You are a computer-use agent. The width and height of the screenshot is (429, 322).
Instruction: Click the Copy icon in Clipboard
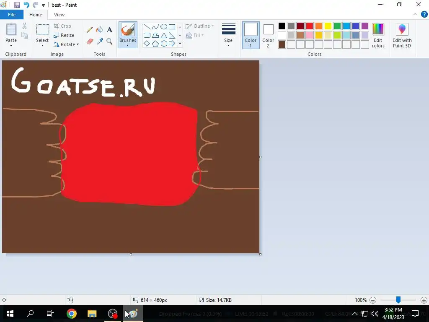point(25,35)
